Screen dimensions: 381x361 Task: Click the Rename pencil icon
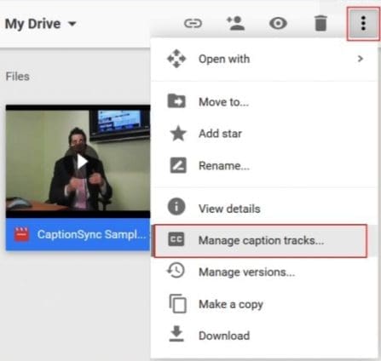[x=178, y=165]
